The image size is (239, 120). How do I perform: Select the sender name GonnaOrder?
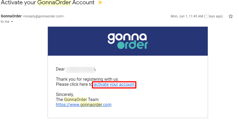pyautogui.click(x=11, y=16)
